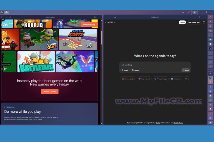
Task: Click the gamepad icon in top bar
Action: 2,12
